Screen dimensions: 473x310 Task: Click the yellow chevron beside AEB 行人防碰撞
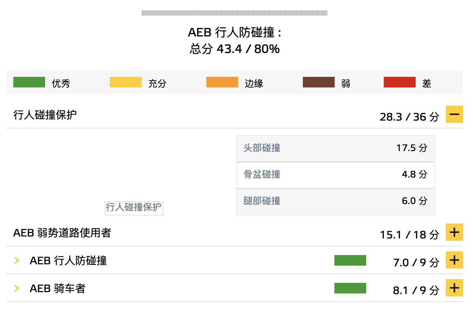(x=16, y=260)
